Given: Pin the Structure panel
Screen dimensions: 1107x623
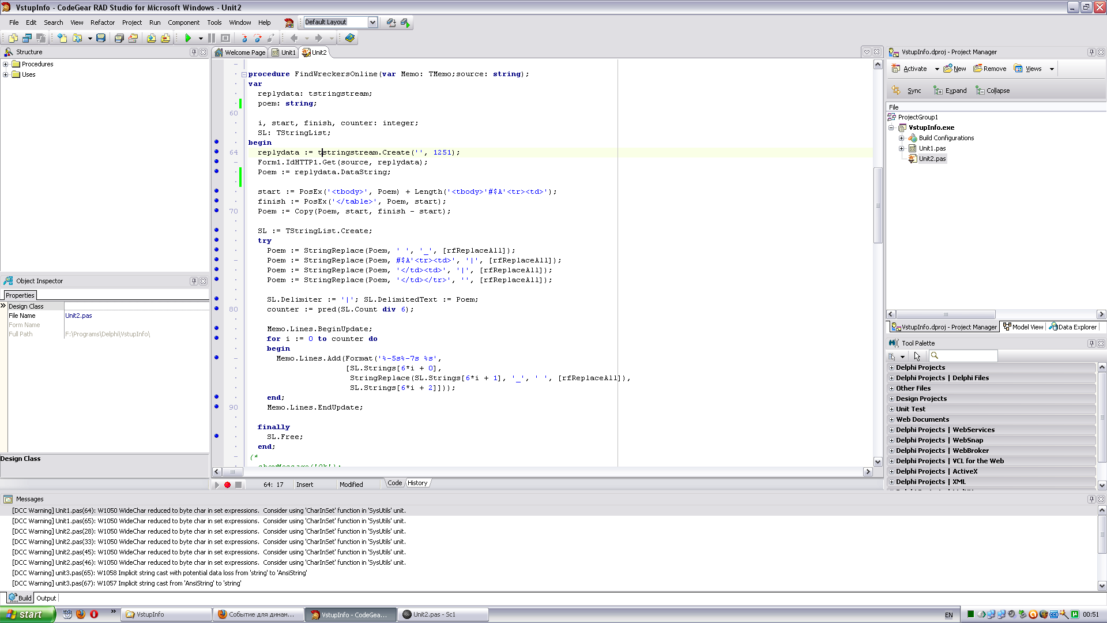Looking at the screenshot, I should (x=194, y=52).
